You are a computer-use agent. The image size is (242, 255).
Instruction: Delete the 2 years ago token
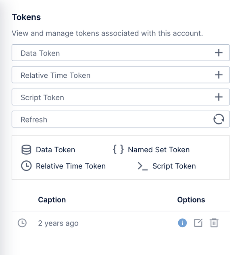pos(214,223)
